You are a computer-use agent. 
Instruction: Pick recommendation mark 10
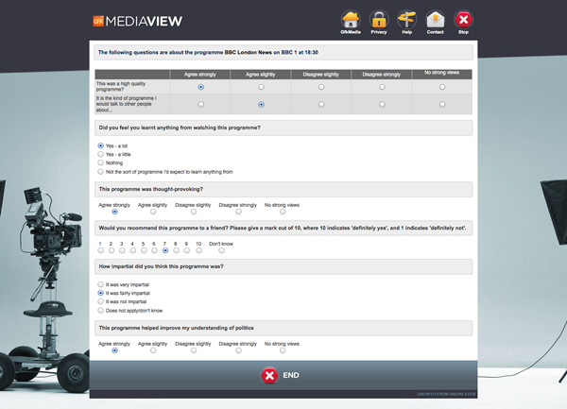tap(198, 250)
